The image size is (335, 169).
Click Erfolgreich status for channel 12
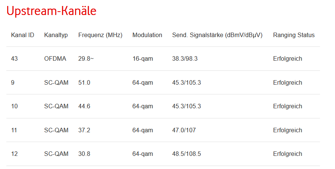[287, 154]
